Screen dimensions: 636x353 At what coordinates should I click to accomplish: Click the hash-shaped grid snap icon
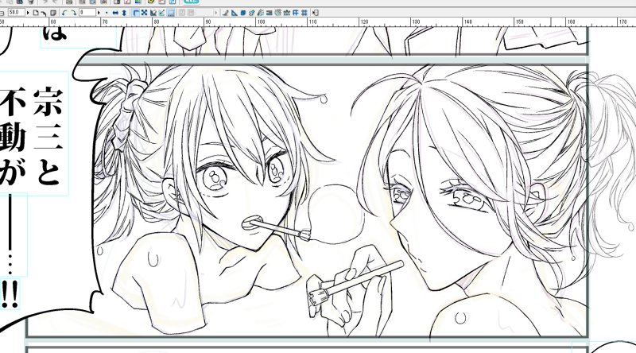tap(304, 13)
